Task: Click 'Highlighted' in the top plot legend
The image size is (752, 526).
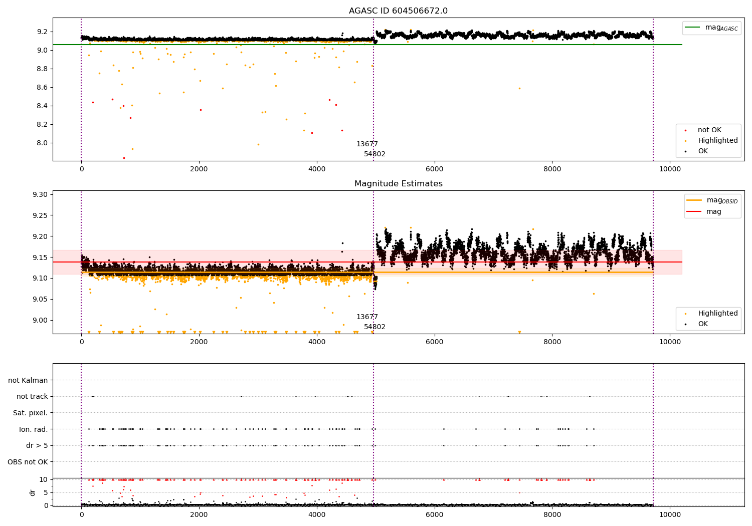Action: [717, 141]
